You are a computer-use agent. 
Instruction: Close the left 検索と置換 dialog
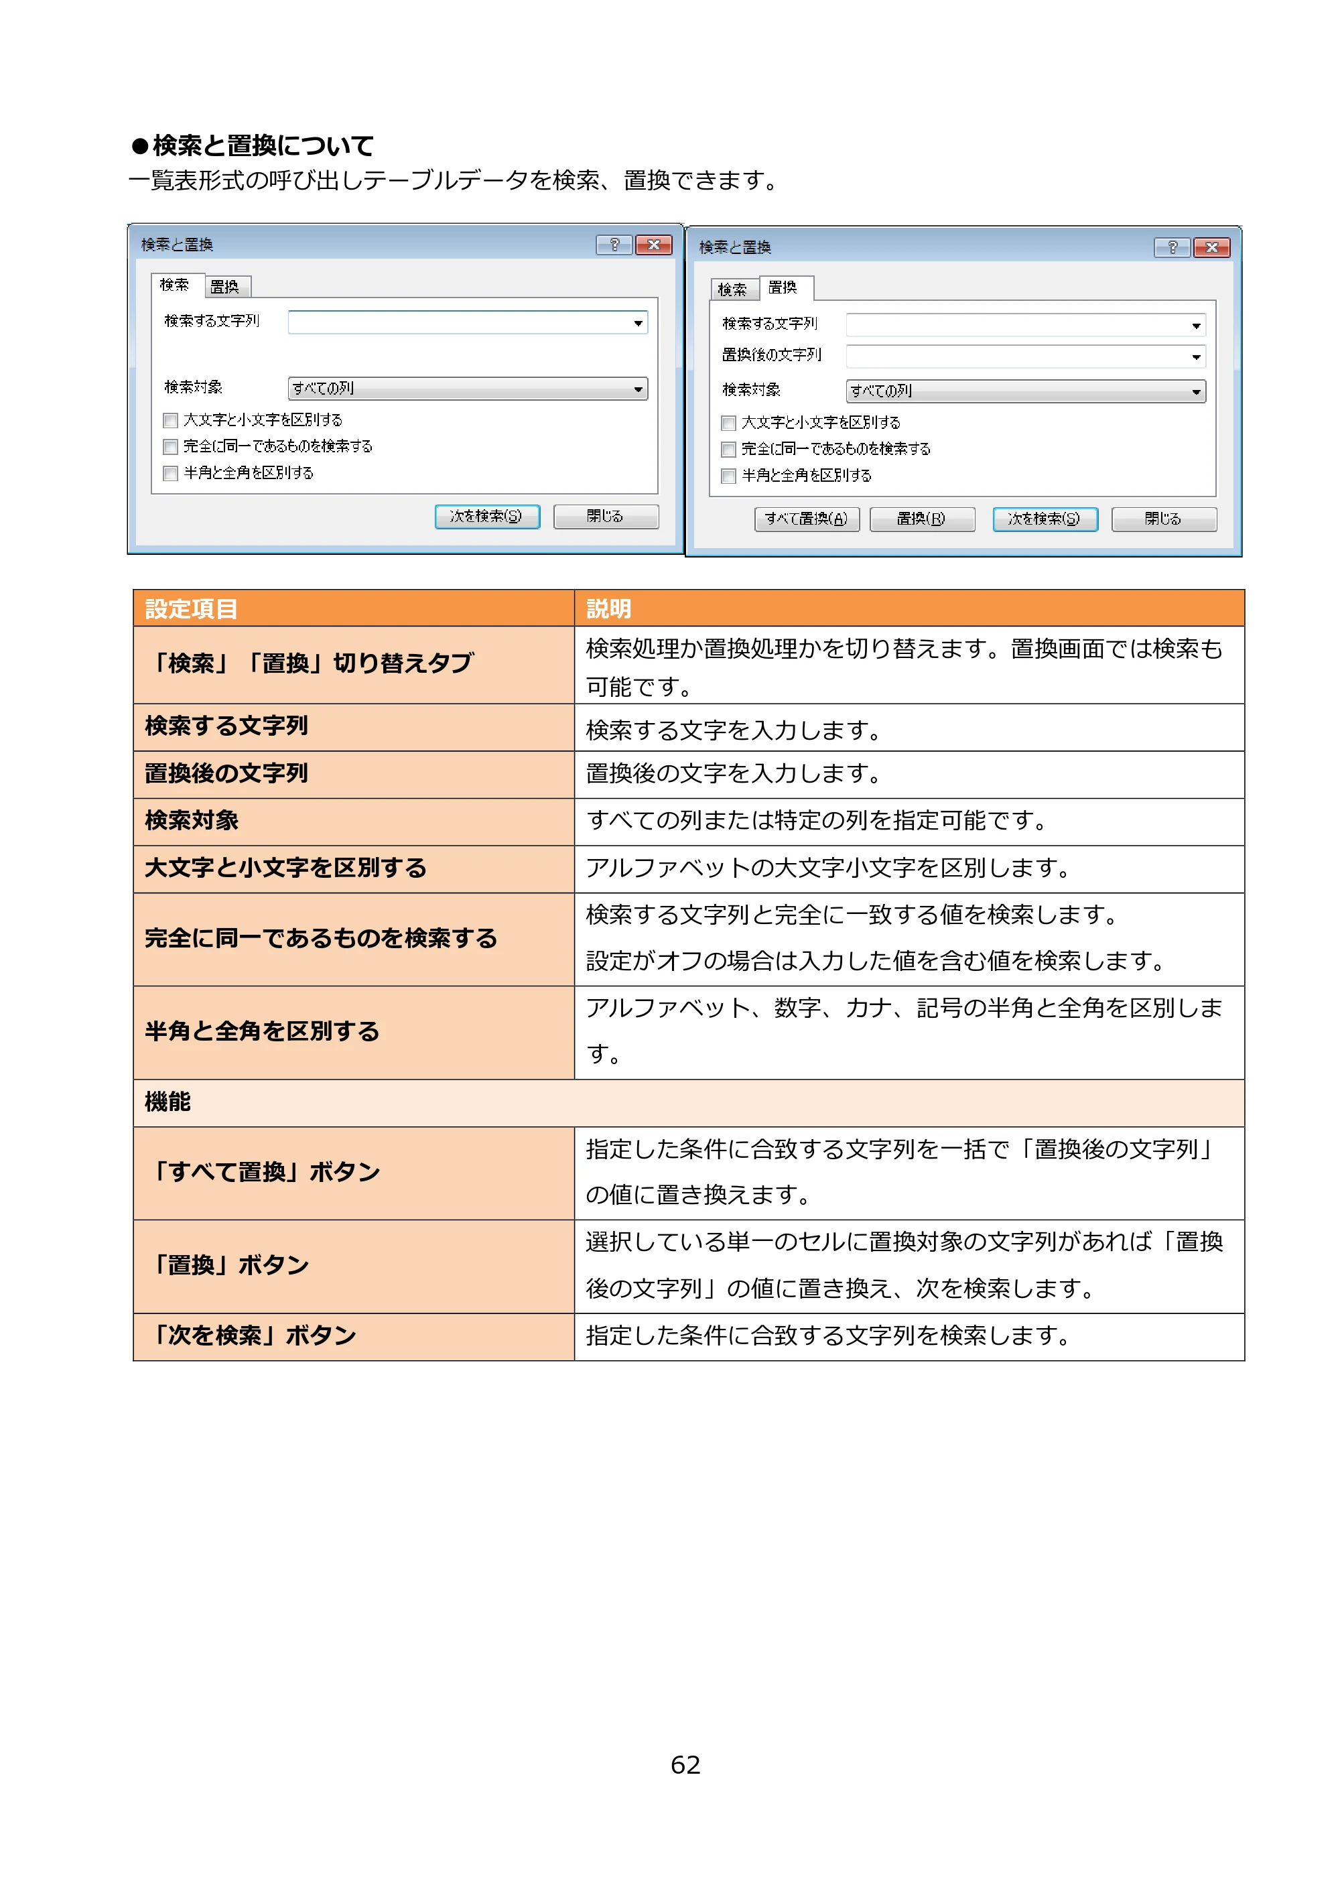coord(653,245)
